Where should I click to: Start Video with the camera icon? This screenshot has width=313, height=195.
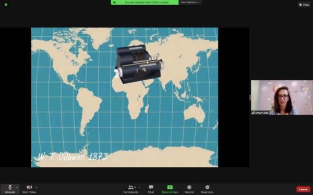click(x=29, y=189)
